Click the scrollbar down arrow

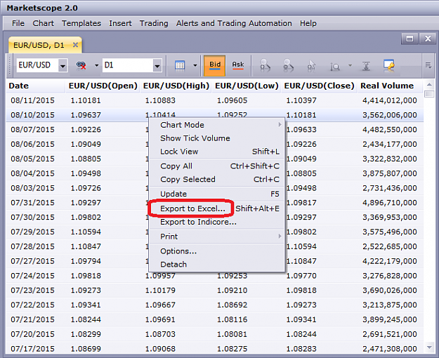(429, 347)
